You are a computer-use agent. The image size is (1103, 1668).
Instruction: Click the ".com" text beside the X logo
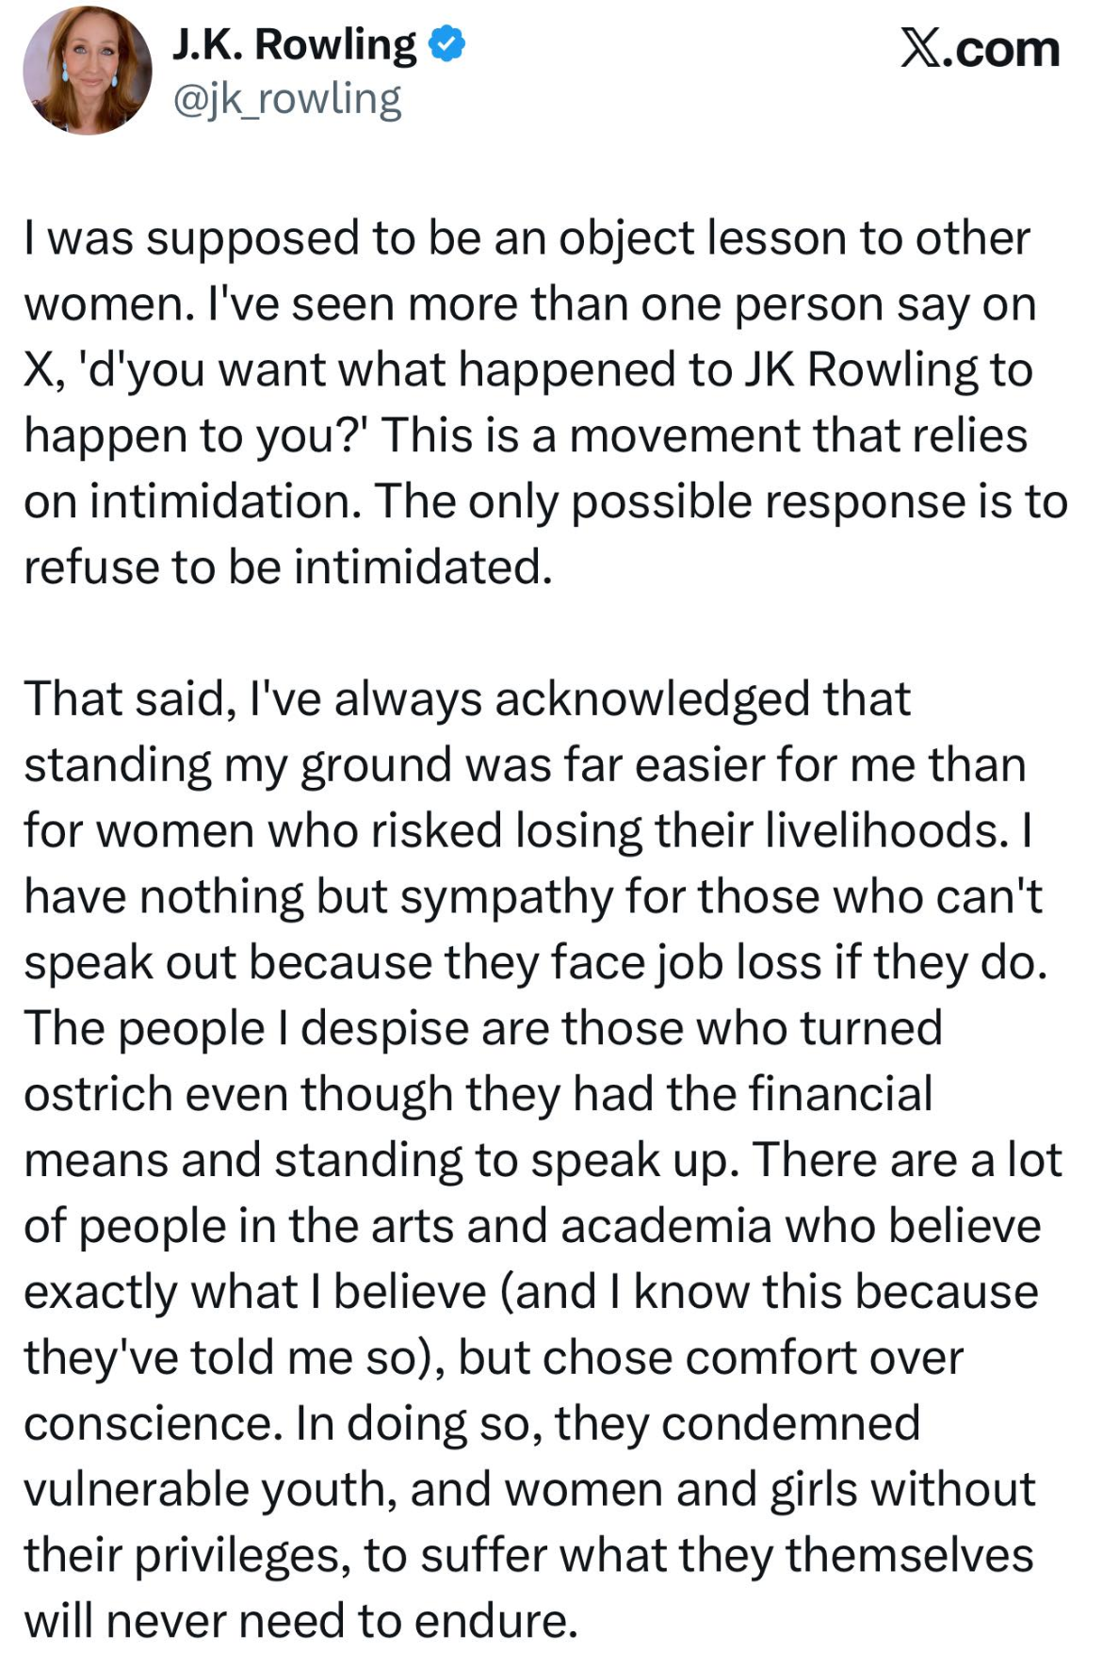click(1000, 48)
